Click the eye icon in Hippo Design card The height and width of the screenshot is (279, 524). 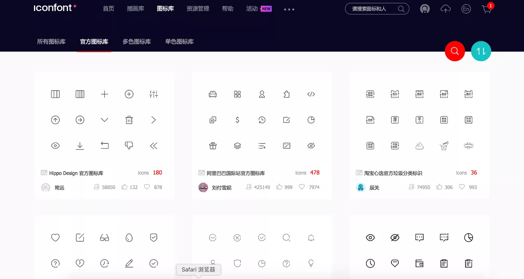55,145
